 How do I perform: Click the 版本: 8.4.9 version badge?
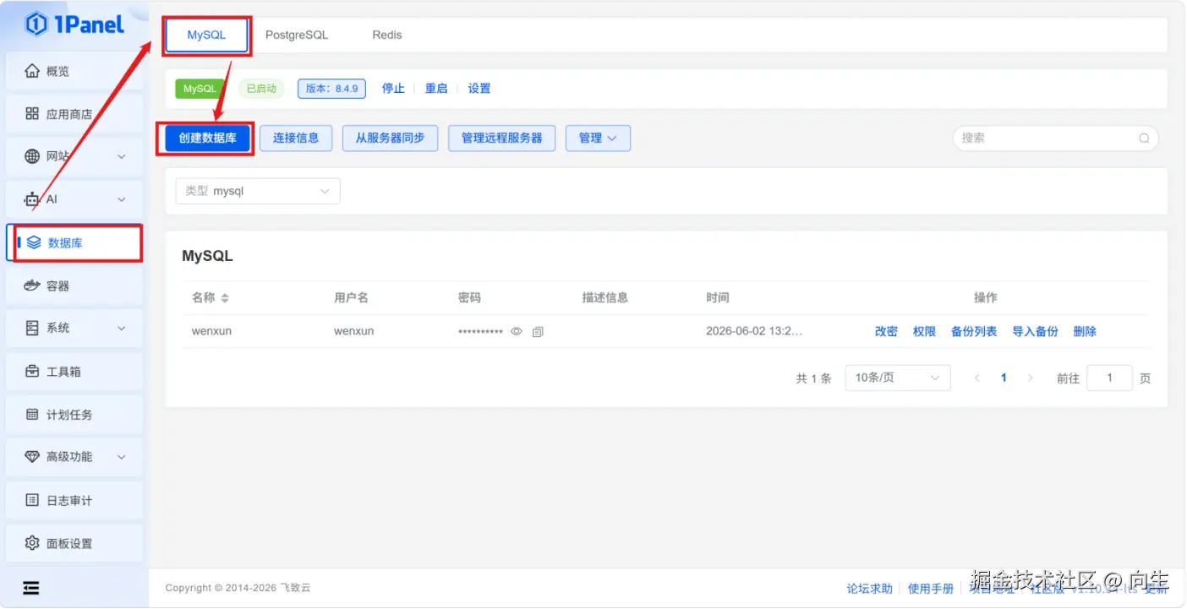click(331, 89)
